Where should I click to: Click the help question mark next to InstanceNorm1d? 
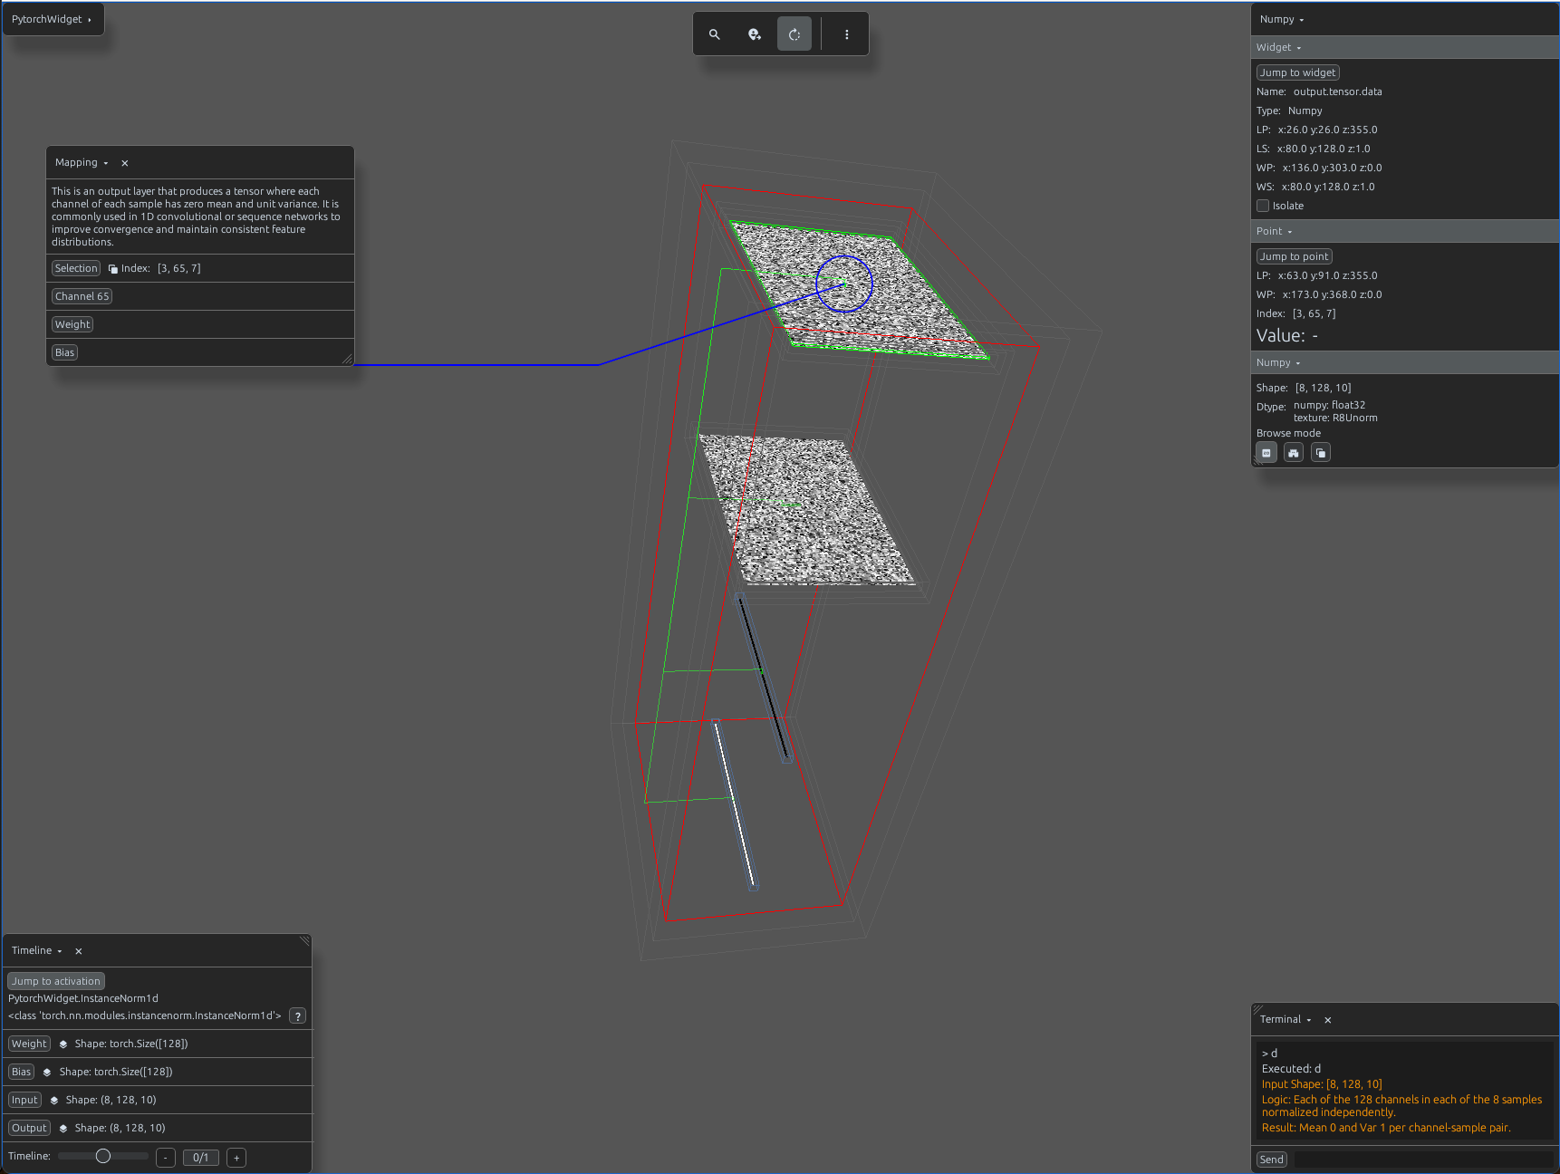pos(297,1016)
